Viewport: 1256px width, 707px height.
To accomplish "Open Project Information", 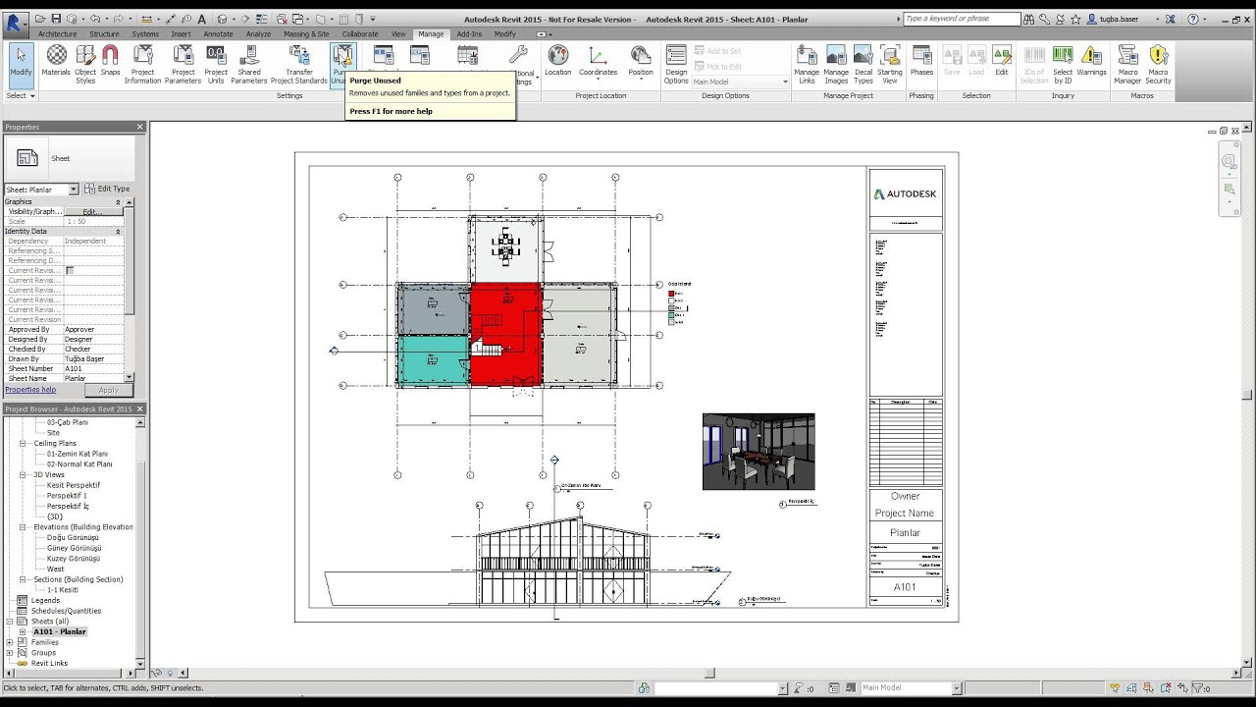I will [142, 64].
